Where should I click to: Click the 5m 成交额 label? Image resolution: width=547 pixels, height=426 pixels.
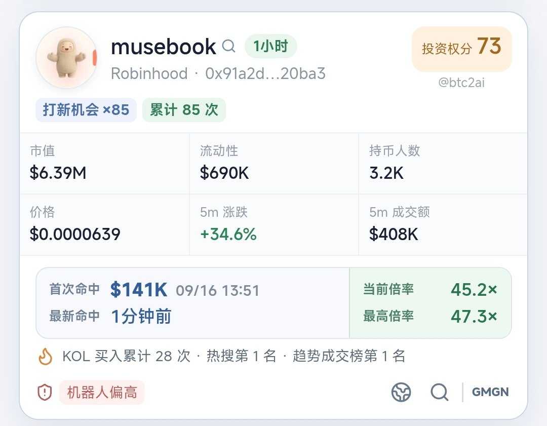coord(400,212)
